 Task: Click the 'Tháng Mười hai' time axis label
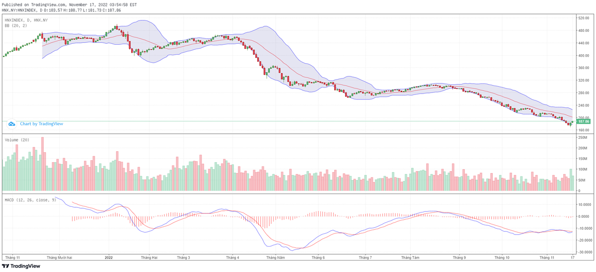(x=59, y=258)
